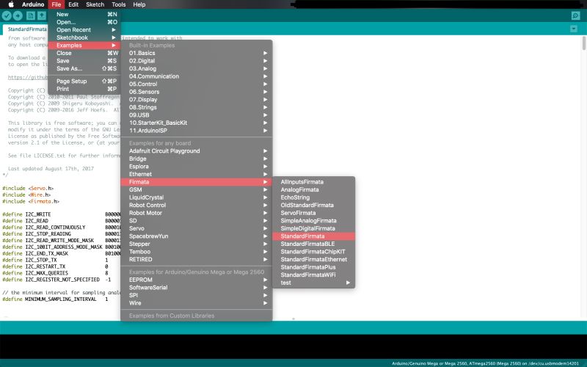Open the AllInputsFirmata example

coord(314,182)
